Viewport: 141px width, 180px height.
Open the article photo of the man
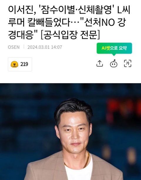[70, 132]
